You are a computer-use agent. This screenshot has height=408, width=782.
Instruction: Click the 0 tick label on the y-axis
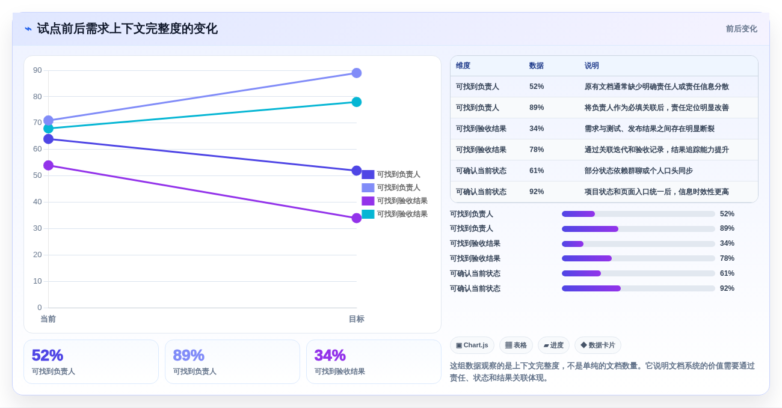pos(40,308)
